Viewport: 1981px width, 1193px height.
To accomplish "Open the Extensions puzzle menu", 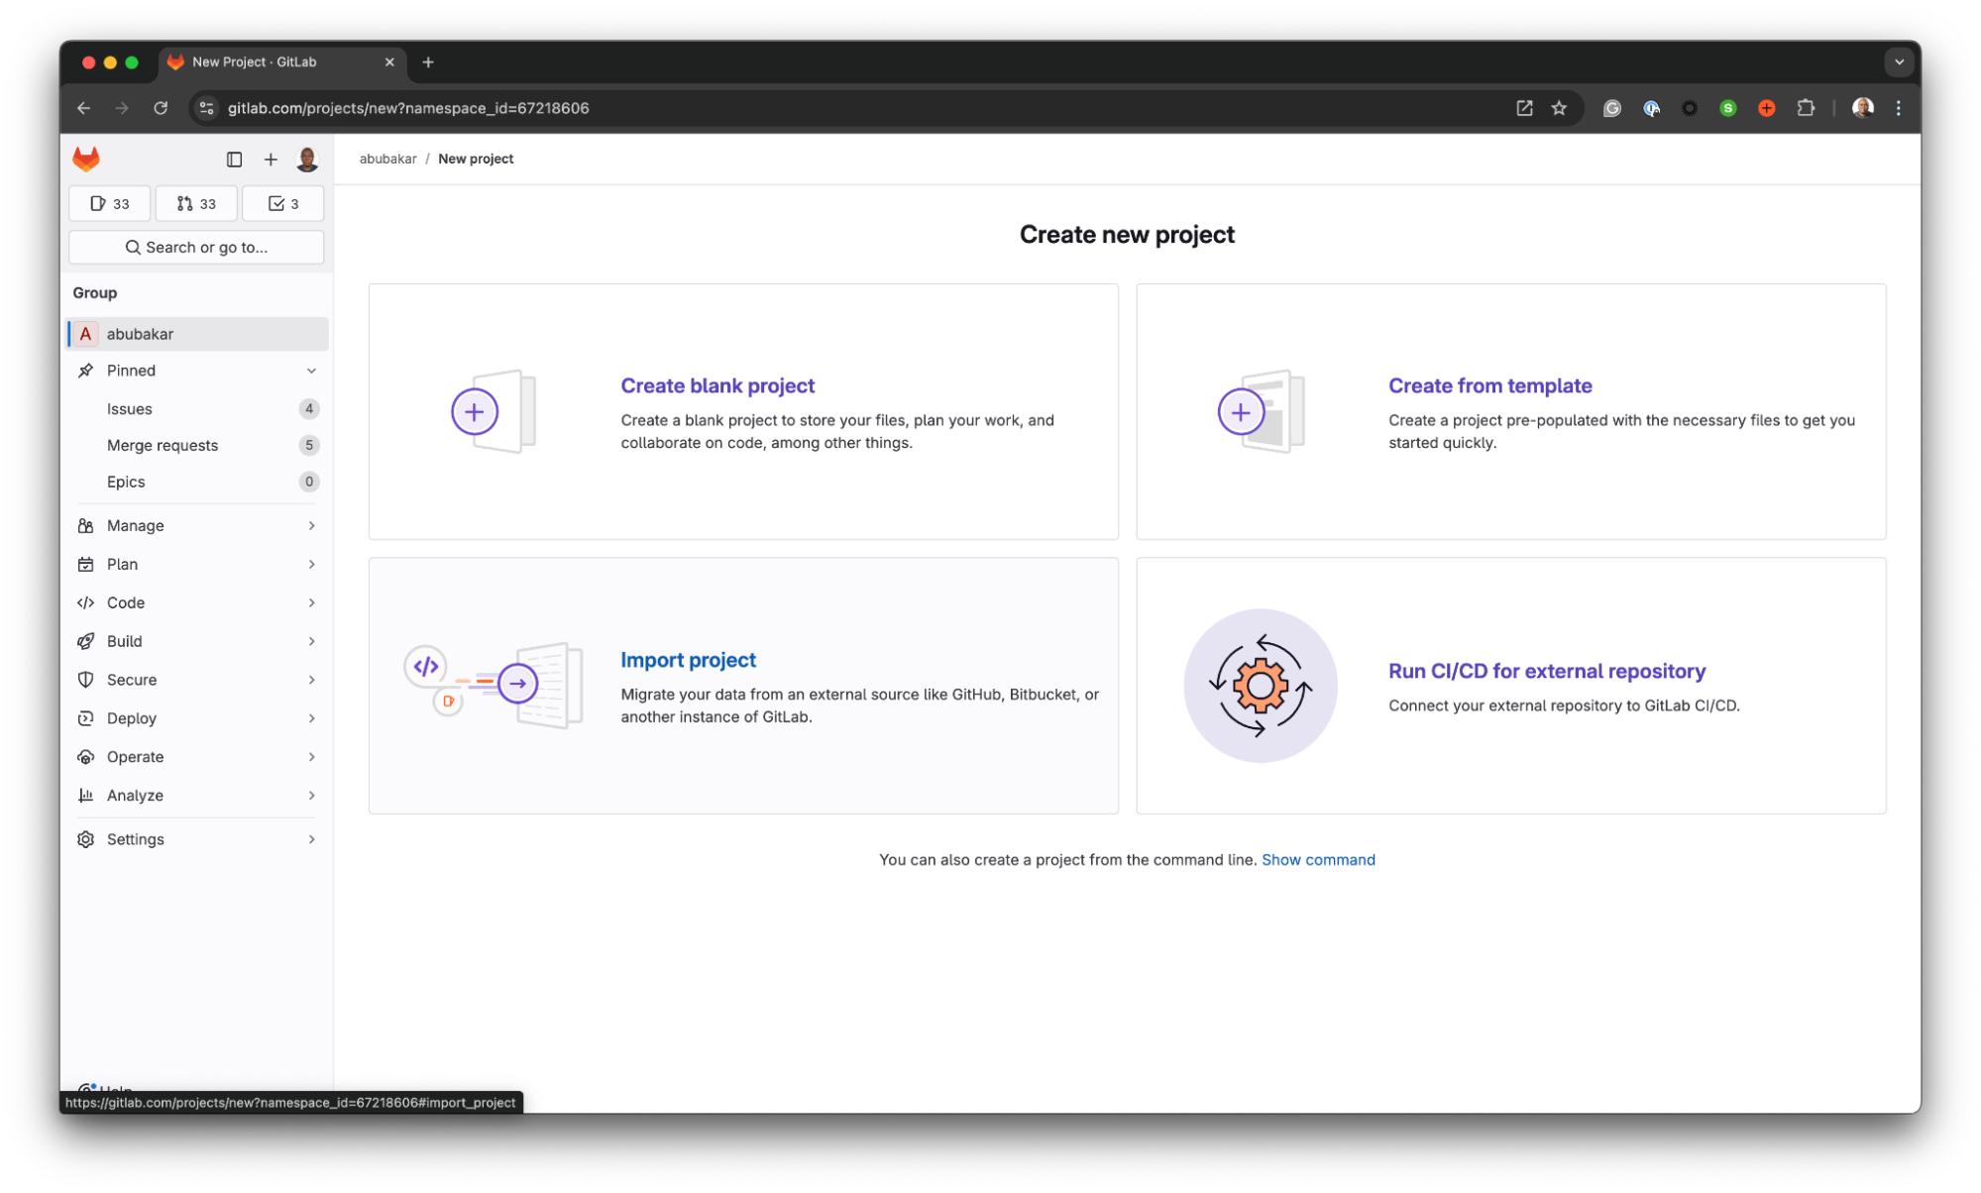I will (1806, 108).
